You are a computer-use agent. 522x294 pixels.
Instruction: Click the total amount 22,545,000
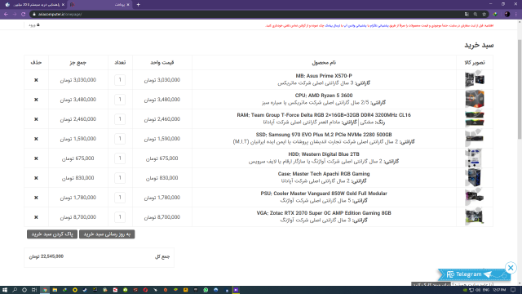point(46,256)
